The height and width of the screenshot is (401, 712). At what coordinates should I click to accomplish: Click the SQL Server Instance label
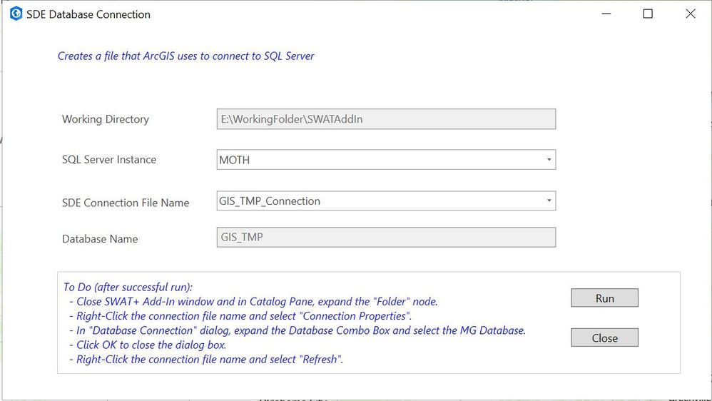pos(109,160)
